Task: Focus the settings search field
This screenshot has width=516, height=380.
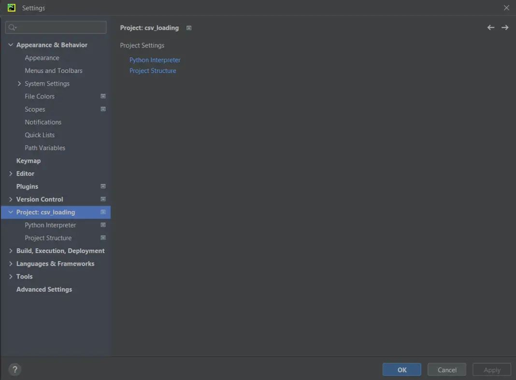Action: tap(60, 28)
